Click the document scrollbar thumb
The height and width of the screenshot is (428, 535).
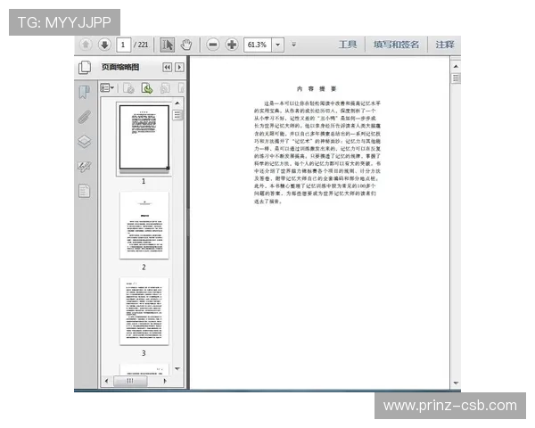pyautogui.click(x=456, y=78)
